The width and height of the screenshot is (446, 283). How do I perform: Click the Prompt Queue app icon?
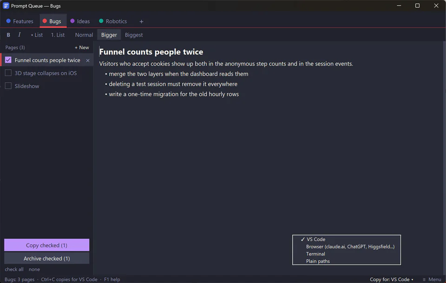6,6
